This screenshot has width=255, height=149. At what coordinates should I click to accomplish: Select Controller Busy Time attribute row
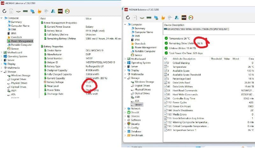click(x=209, y=98)
